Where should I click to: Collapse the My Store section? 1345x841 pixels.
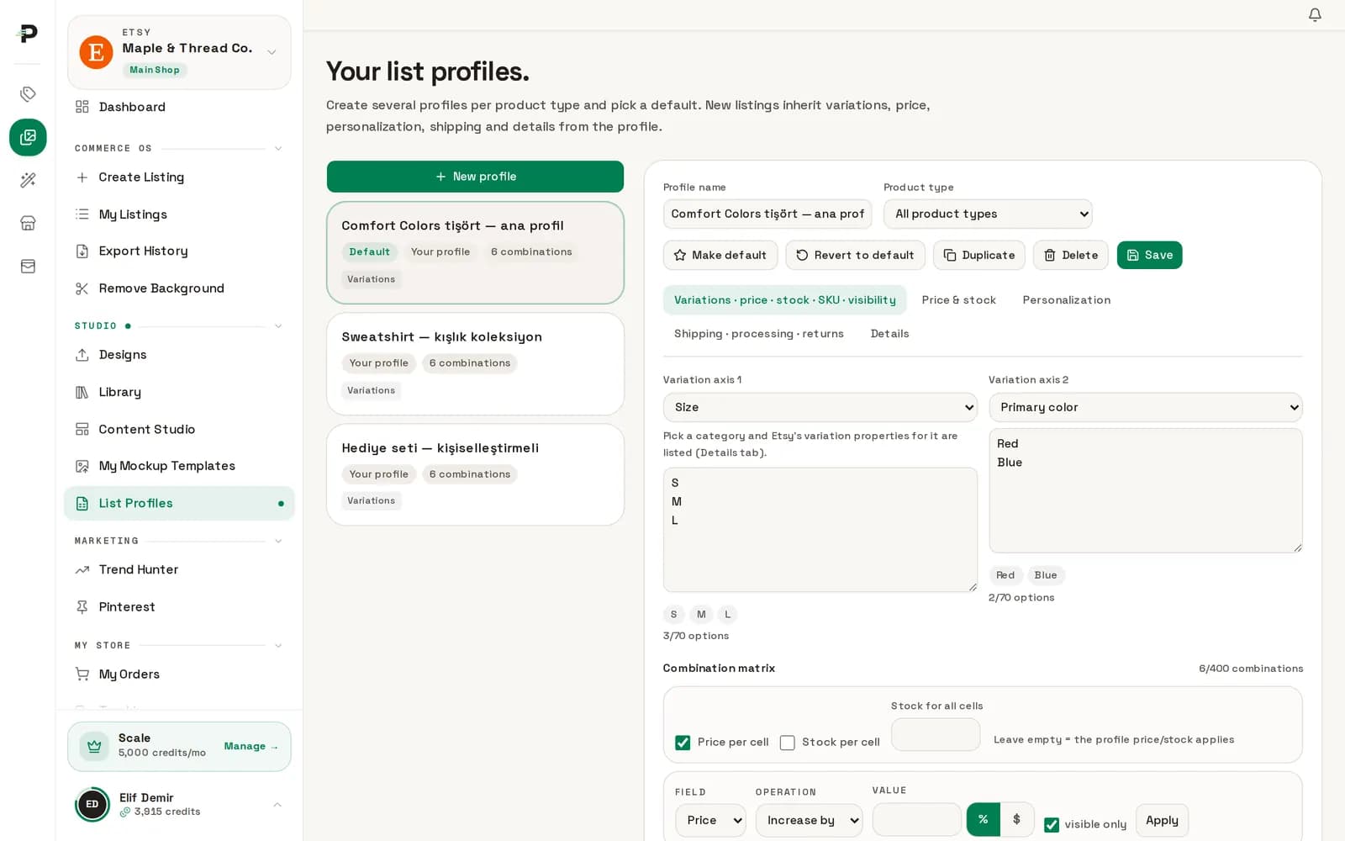(x=278, y=646)
